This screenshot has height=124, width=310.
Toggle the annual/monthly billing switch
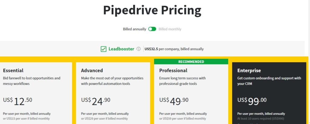click(152, 29)
